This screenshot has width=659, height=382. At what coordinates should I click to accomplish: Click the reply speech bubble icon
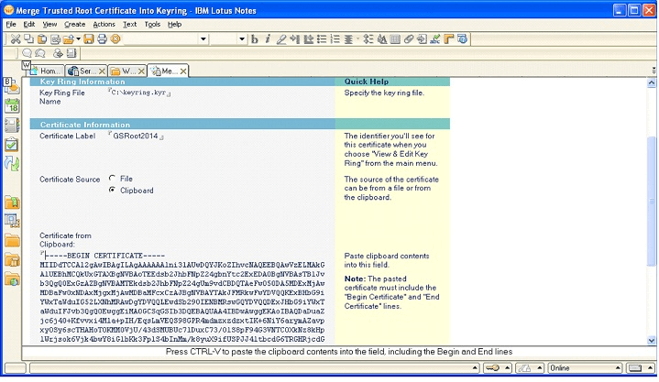click(x=27, y=53)
